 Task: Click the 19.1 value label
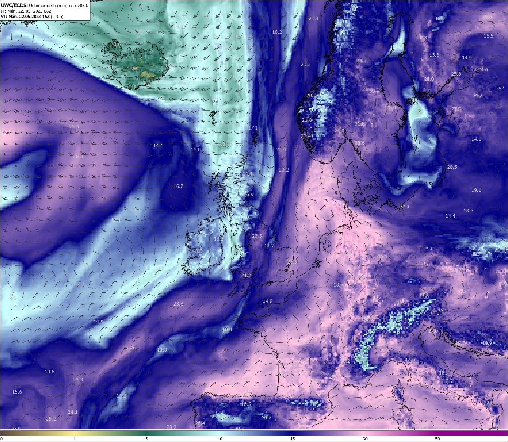[x=476, y=190]
